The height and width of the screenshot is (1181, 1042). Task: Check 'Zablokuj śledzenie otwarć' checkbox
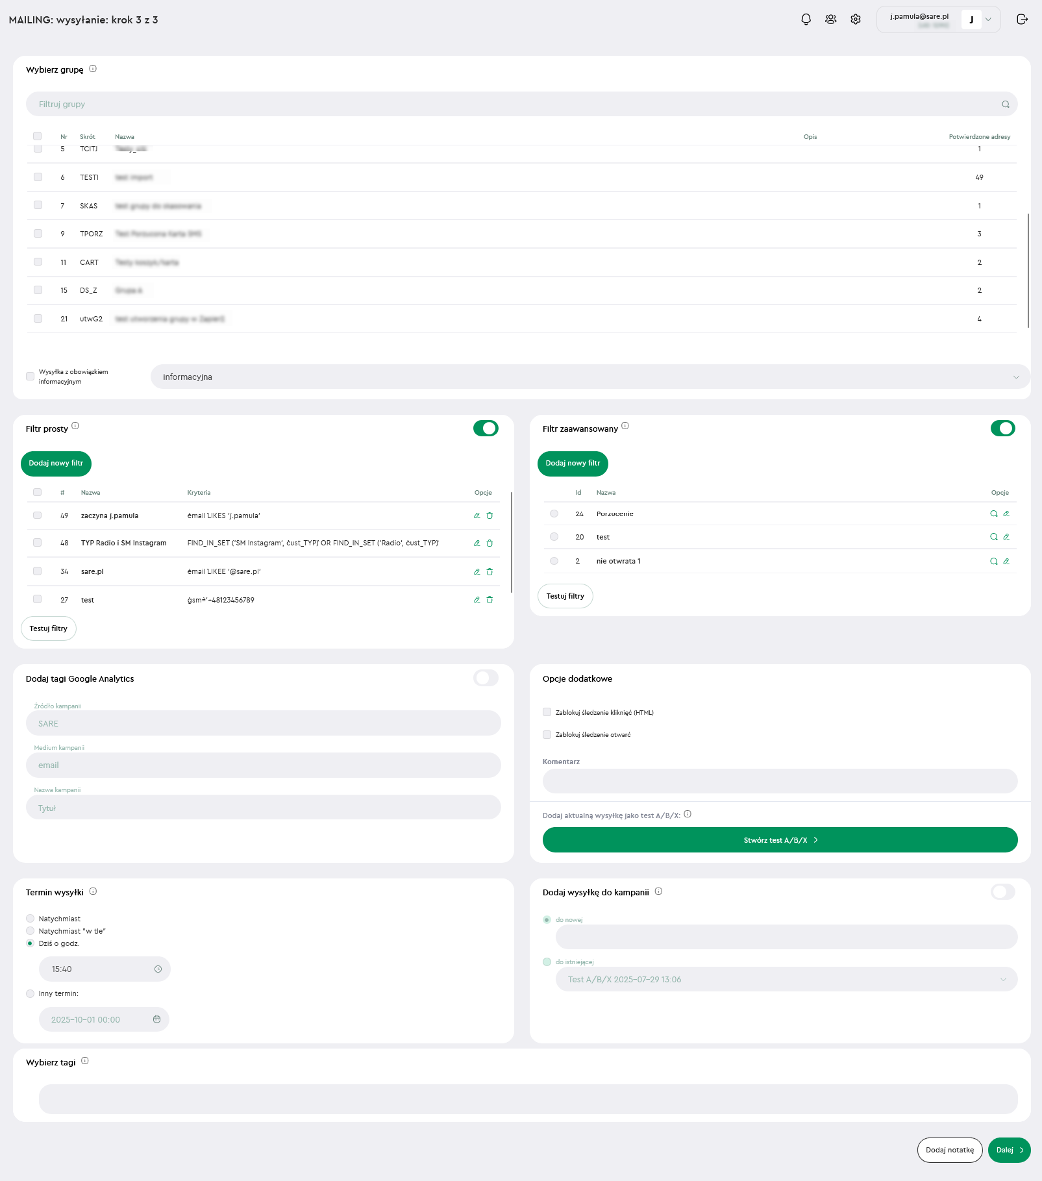(x=547, y=735)
